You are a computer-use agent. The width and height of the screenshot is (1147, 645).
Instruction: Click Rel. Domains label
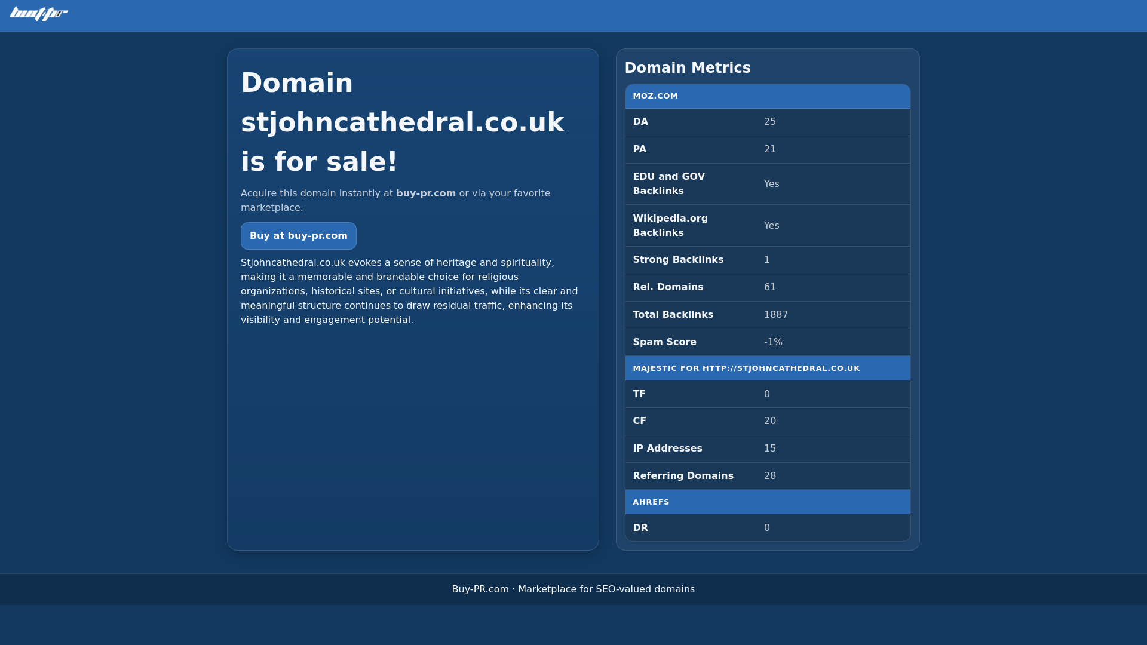tap(668, 287)
